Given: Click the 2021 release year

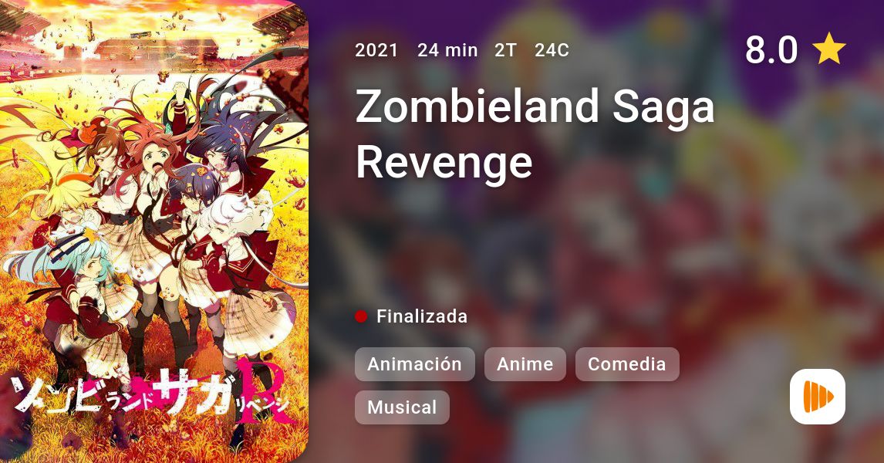Looking at the screenshot, I should point(376,50).
